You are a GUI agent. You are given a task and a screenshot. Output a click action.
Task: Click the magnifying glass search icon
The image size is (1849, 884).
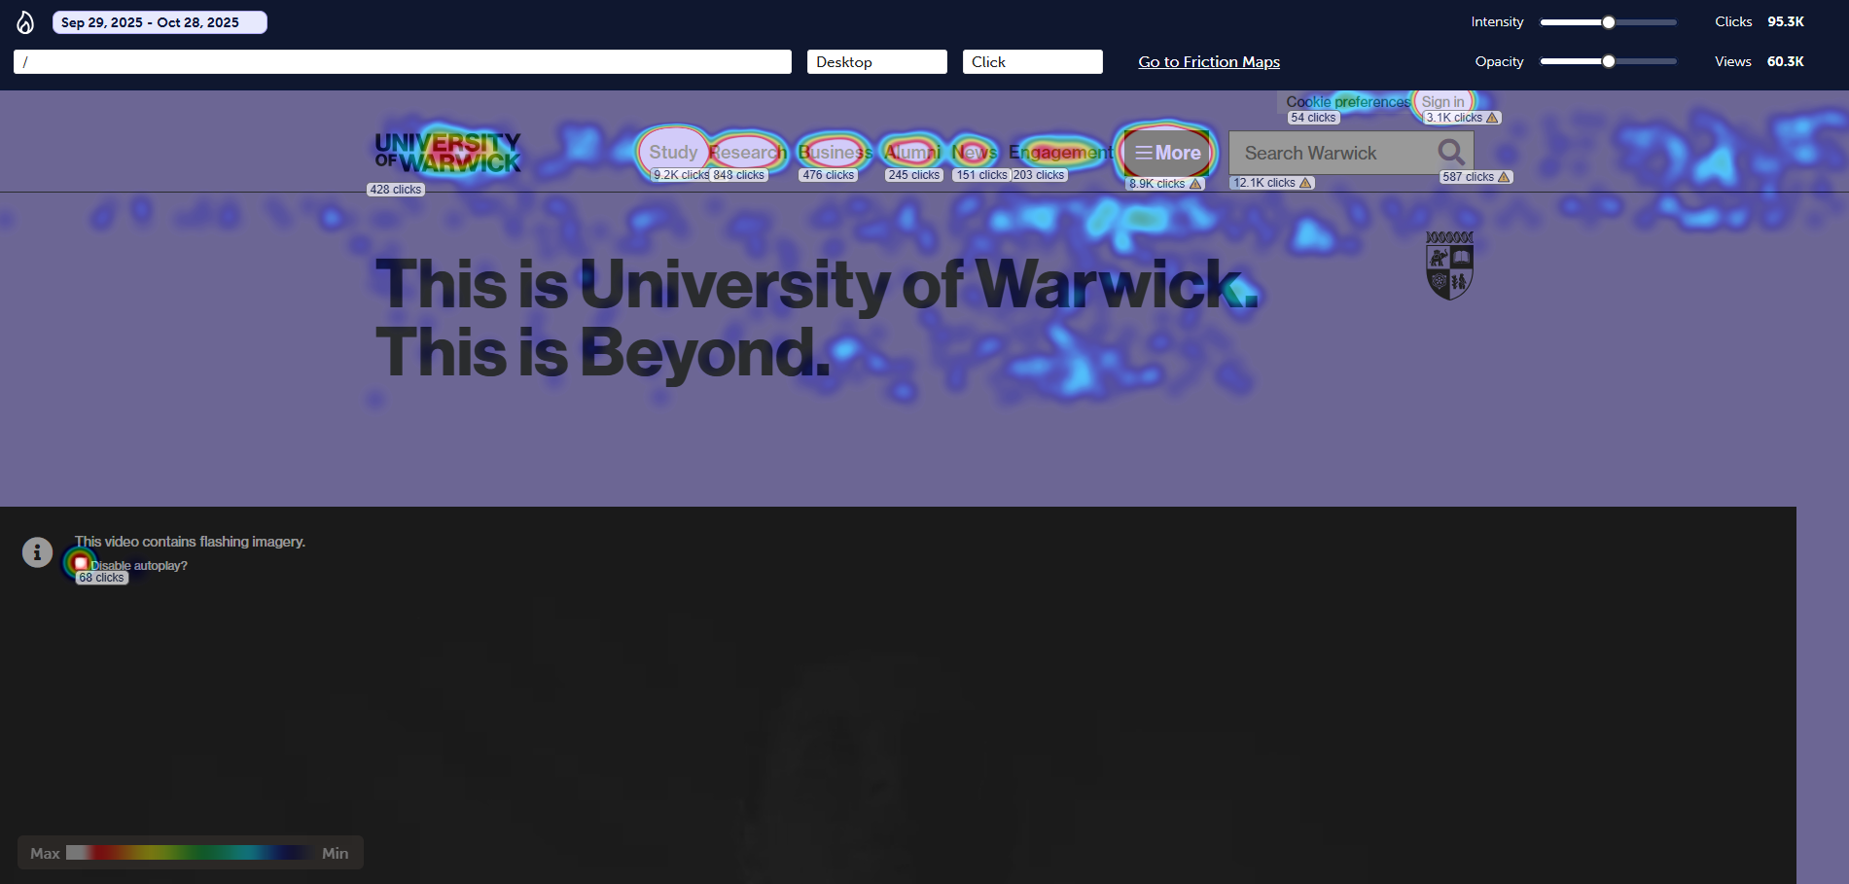[x=1450, y=153]
